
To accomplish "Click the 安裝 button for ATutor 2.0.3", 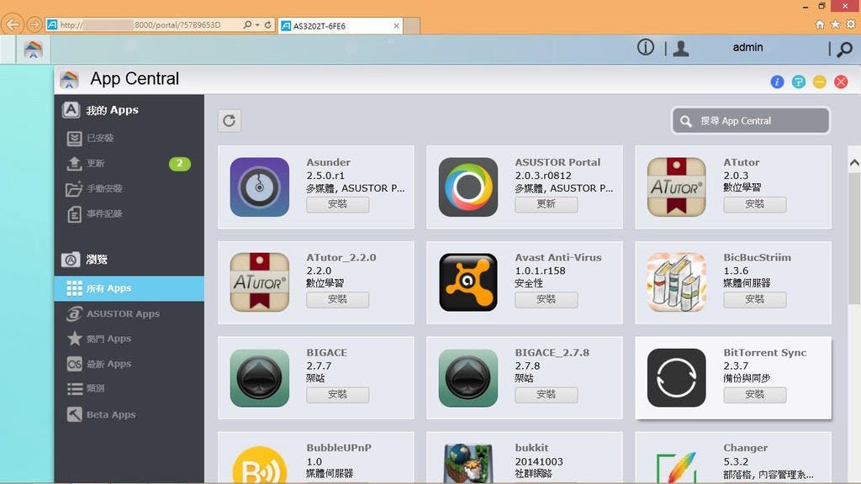I will [755, 204].
